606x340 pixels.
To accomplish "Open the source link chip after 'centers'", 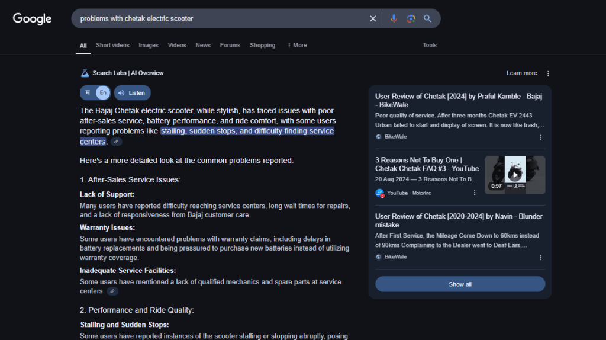I will (117, 142).
